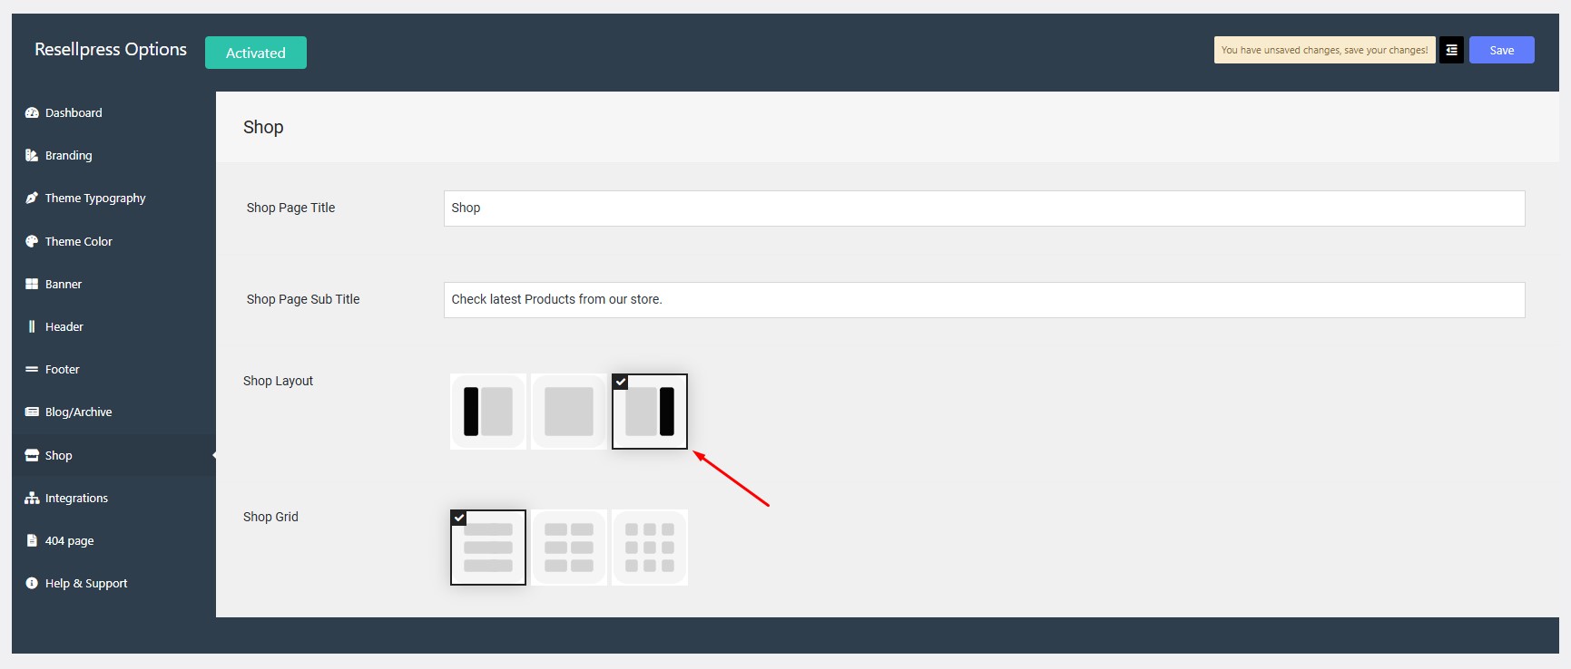This screenshot has height=669, width=1571.
Task: Select right sidebar shop layout option
Action: pyautogui.click(x=650, y=412)
